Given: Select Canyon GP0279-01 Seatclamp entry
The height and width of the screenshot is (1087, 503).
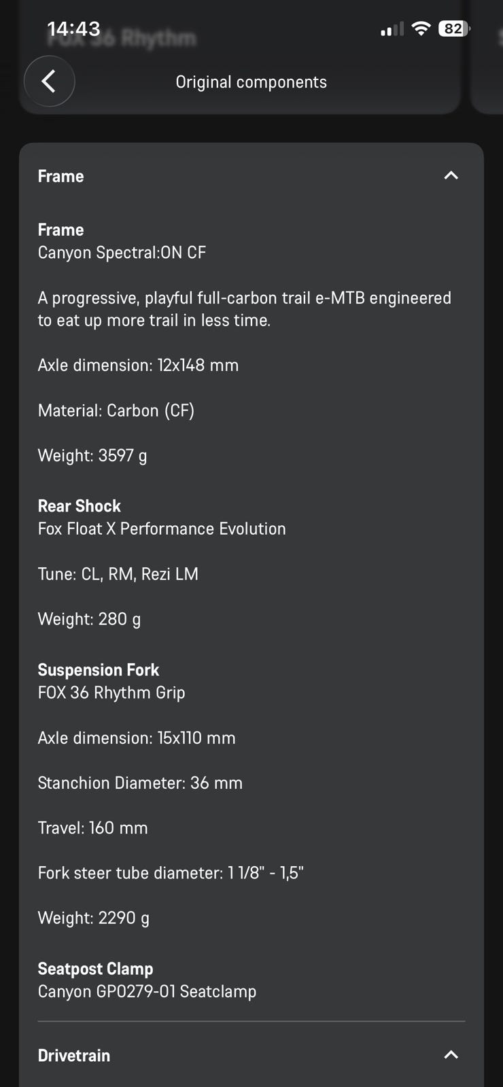Looking at the screenshot, I should 148,991.
